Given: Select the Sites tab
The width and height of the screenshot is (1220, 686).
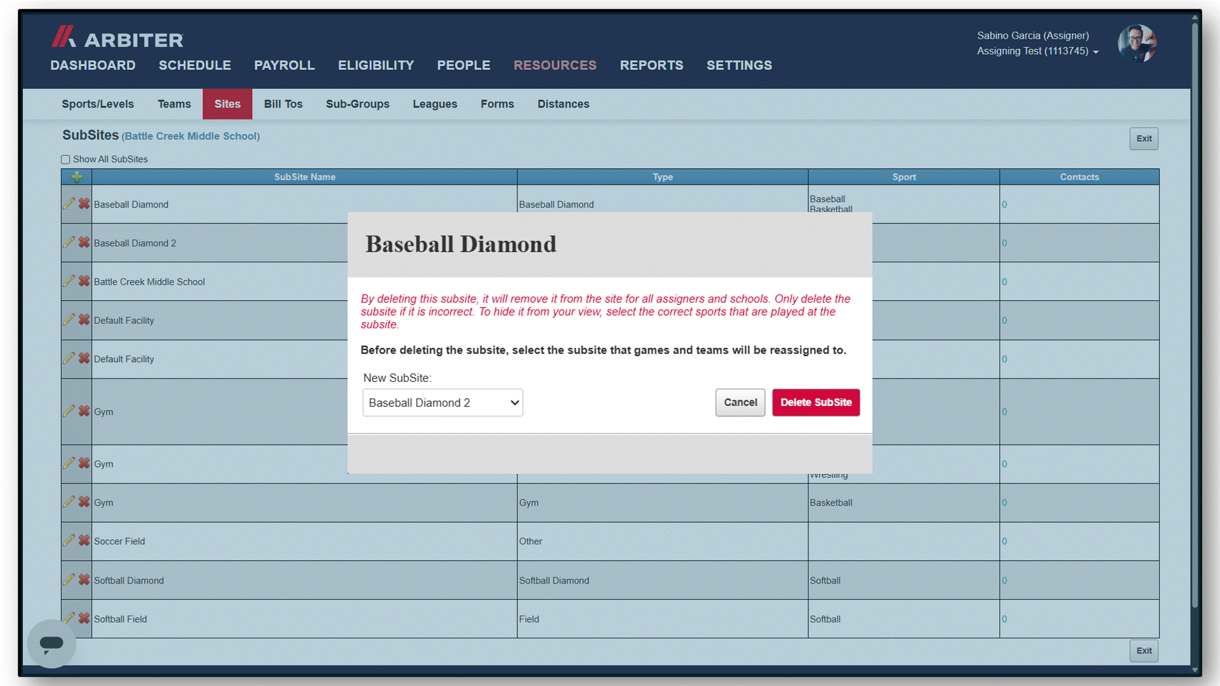Looking at the screenshot, I should point(227,104).
